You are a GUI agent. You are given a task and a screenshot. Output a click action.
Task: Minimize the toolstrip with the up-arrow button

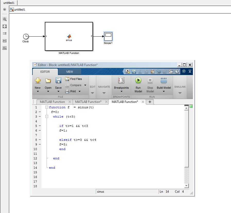[190, 72]
